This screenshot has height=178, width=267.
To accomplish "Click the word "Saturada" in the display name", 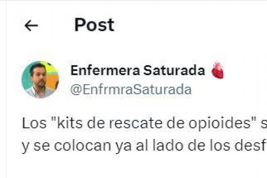I will point(174,70).
